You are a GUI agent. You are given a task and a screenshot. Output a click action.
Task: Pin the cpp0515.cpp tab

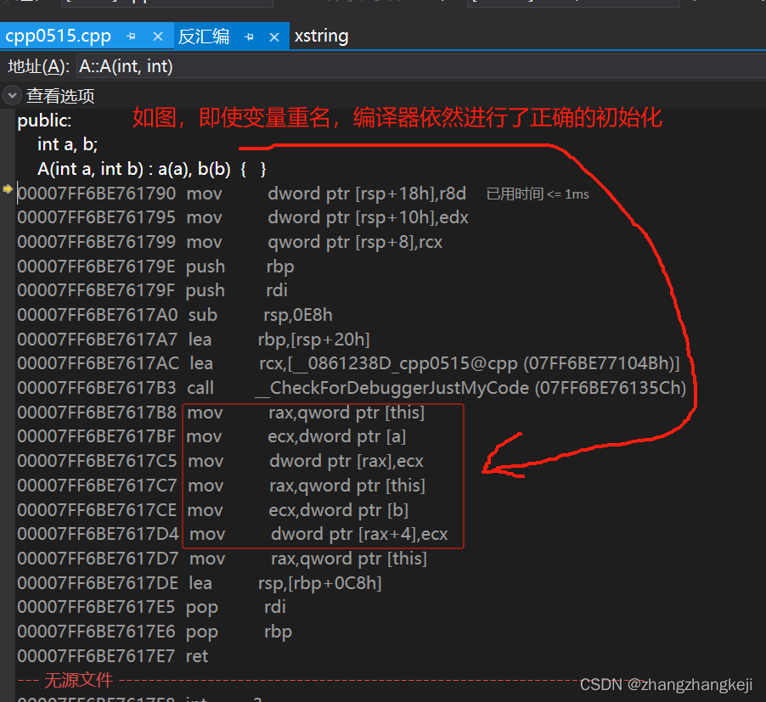point(131,37)
